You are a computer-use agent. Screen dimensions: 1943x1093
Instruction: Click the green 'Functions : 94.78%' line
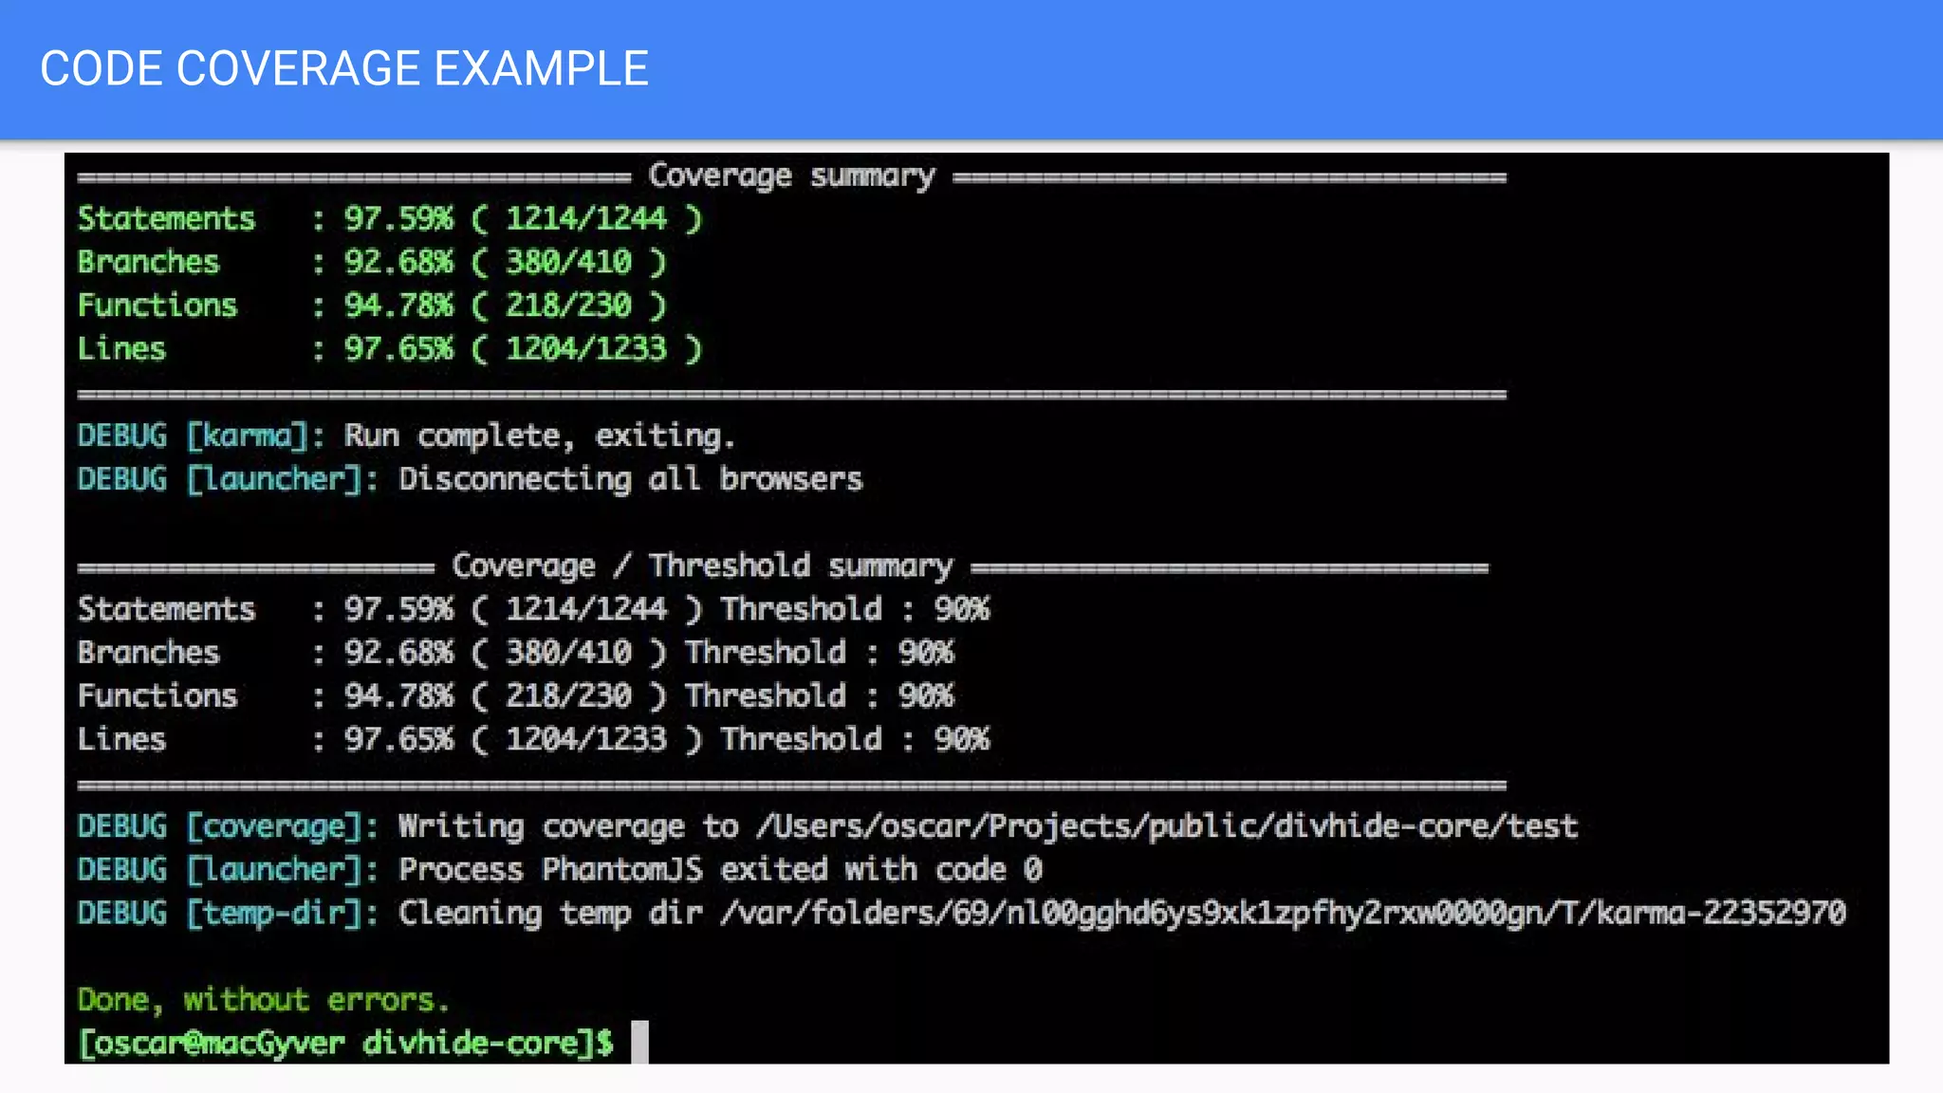click(x=373, y=306)
